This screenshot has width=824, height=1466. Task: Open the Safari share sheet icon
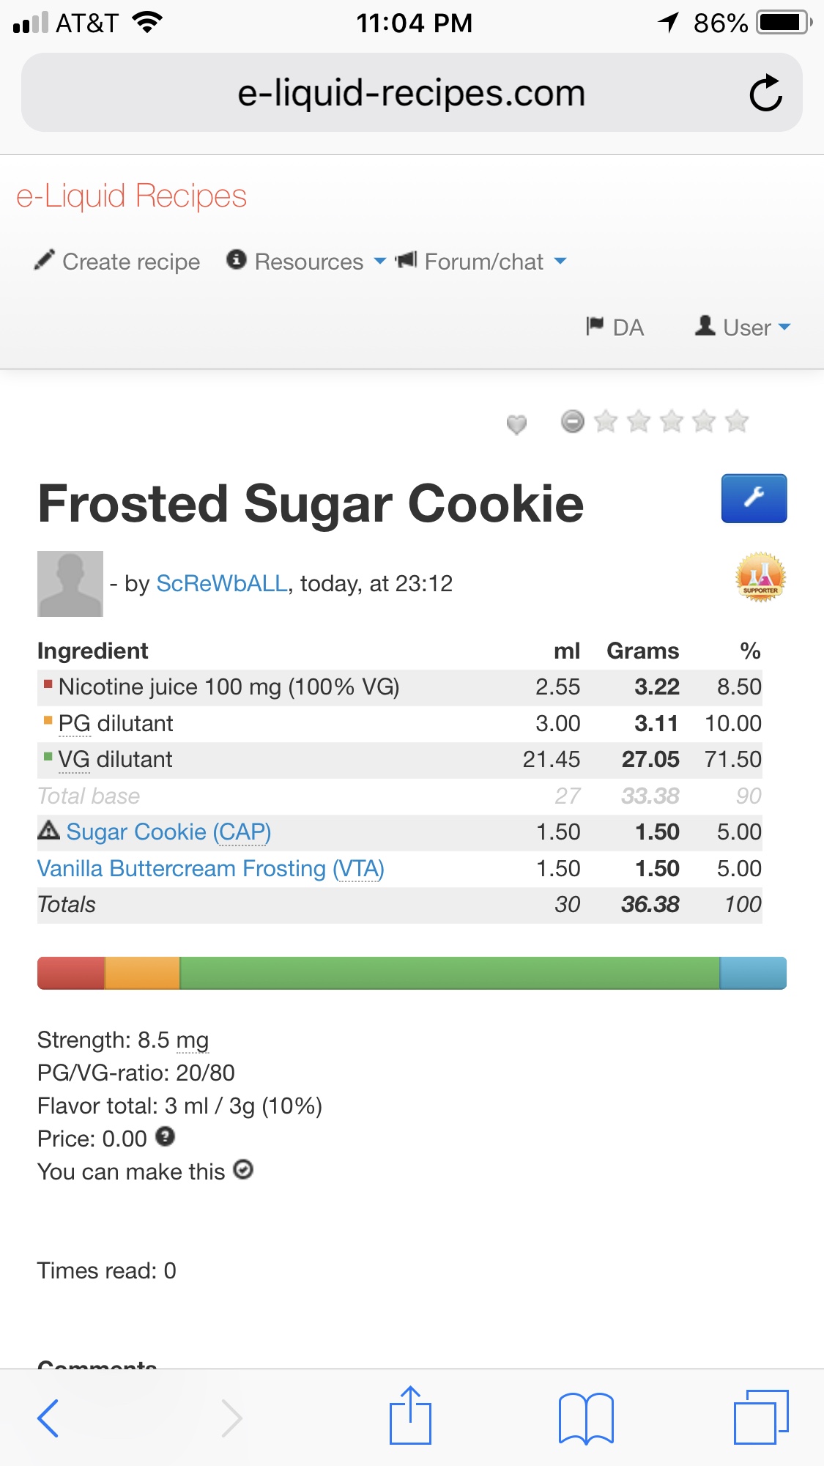click(410, 1417)
